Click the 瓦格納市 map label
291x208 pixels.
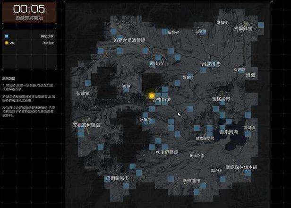pos(221,99)
